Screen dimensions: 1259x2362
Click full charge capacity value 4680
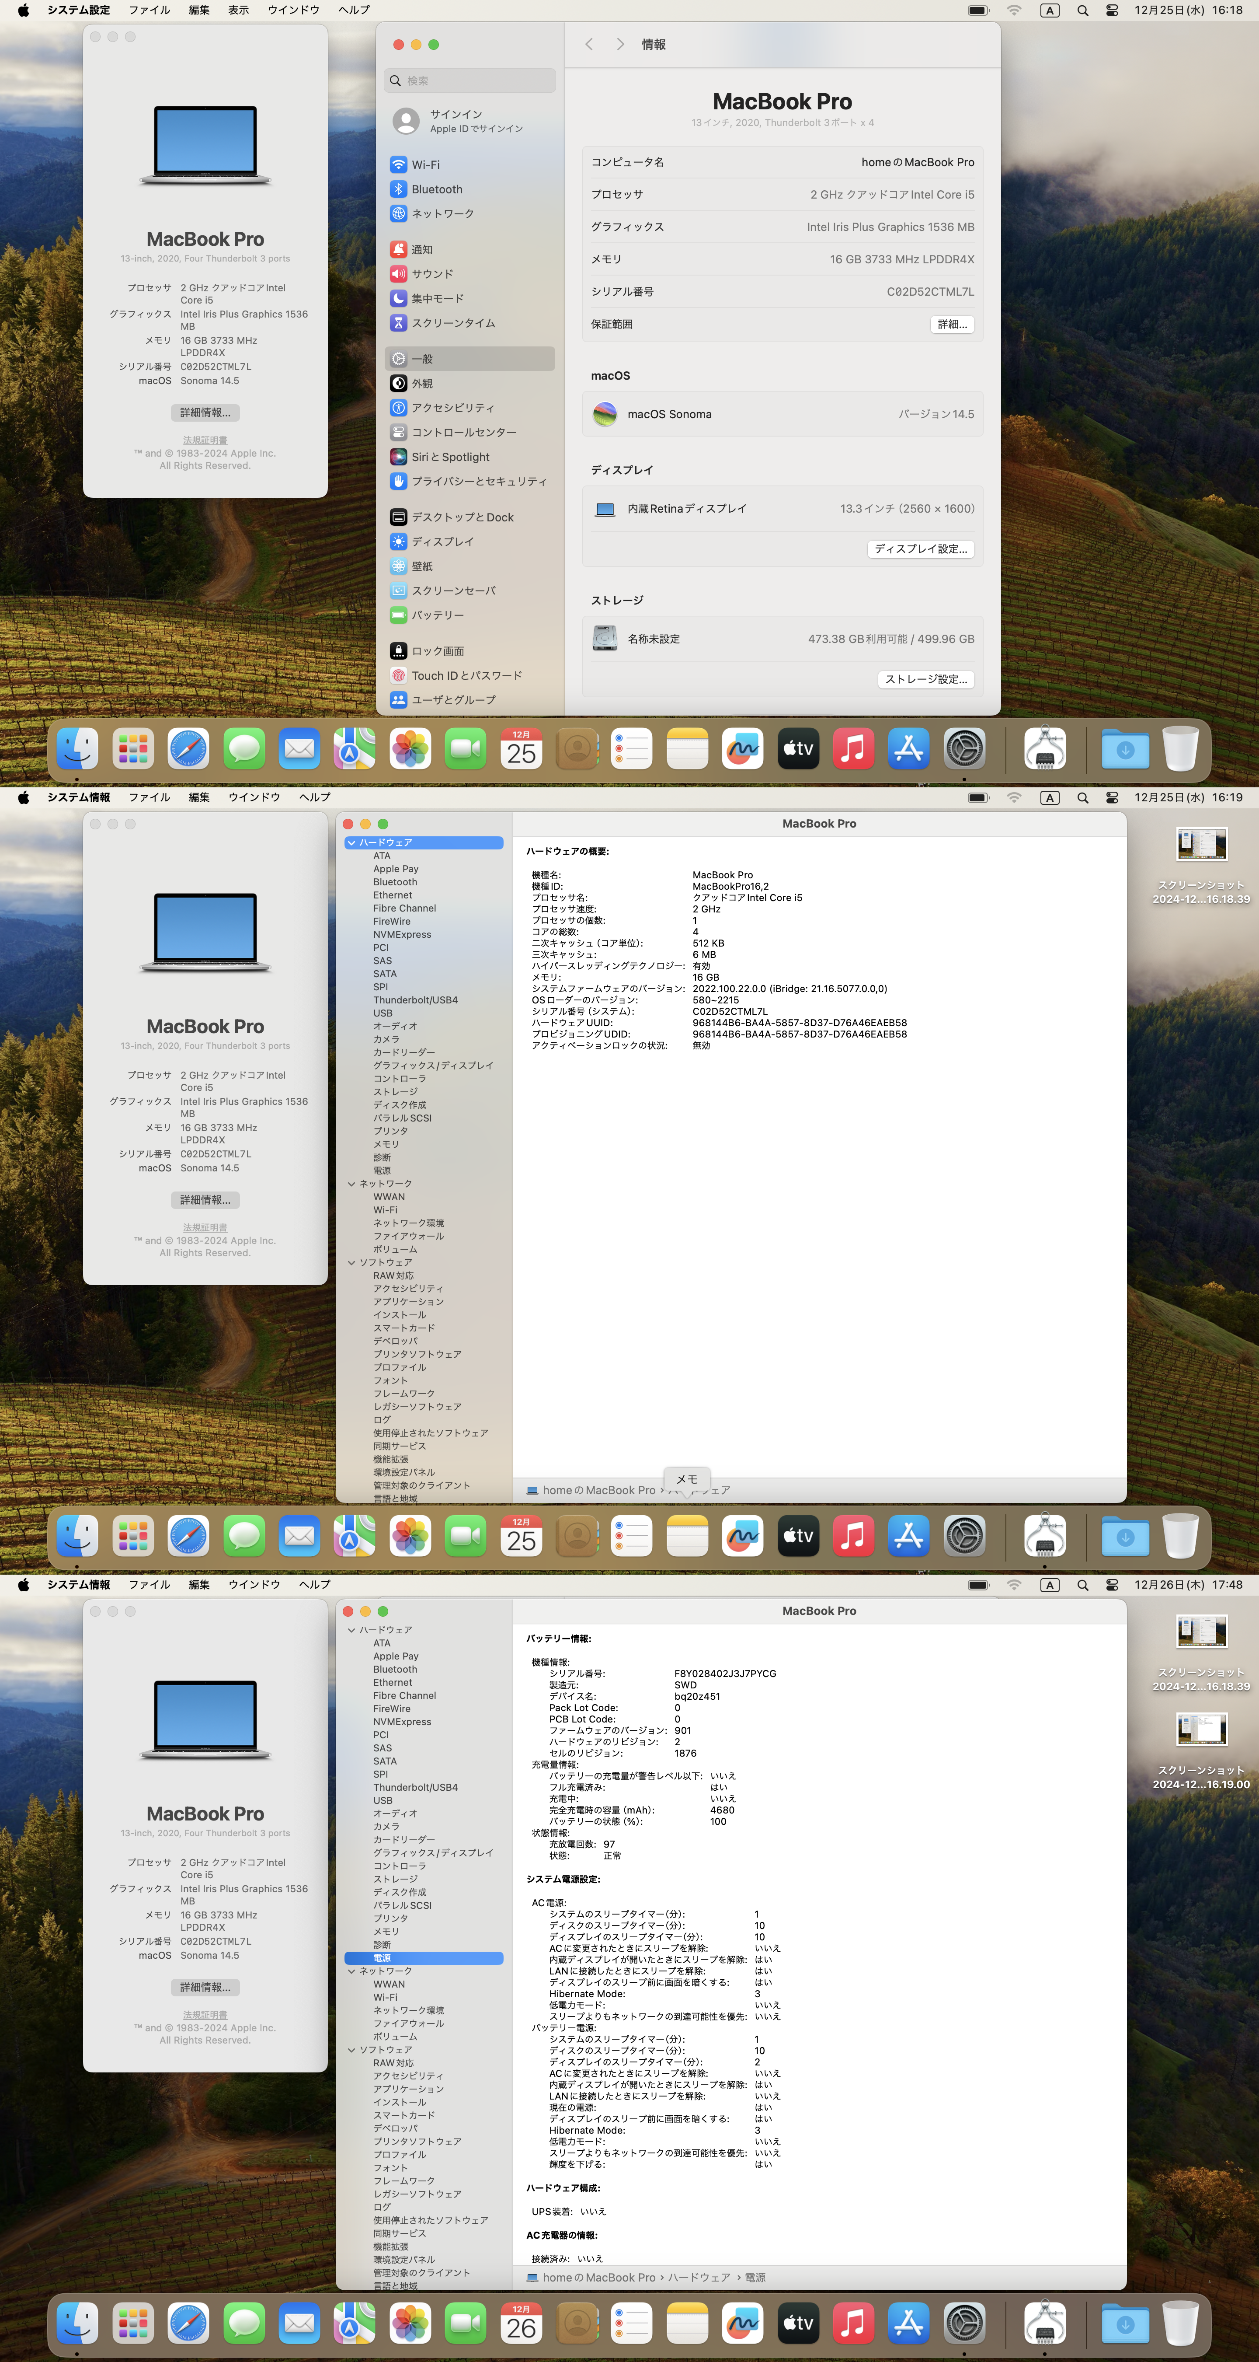coord(722,1810)
